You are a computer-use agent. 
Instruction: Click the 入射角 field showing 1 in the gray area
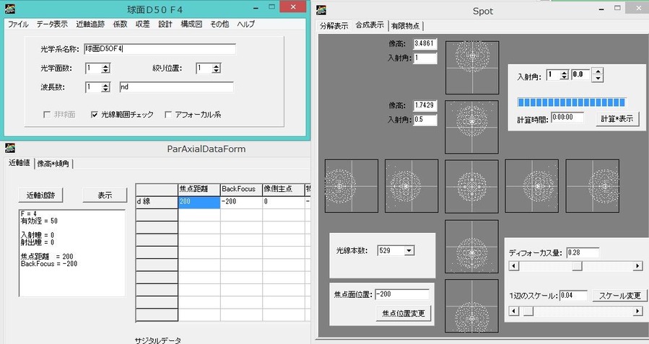pyautogui.click(x=425, y=58)
